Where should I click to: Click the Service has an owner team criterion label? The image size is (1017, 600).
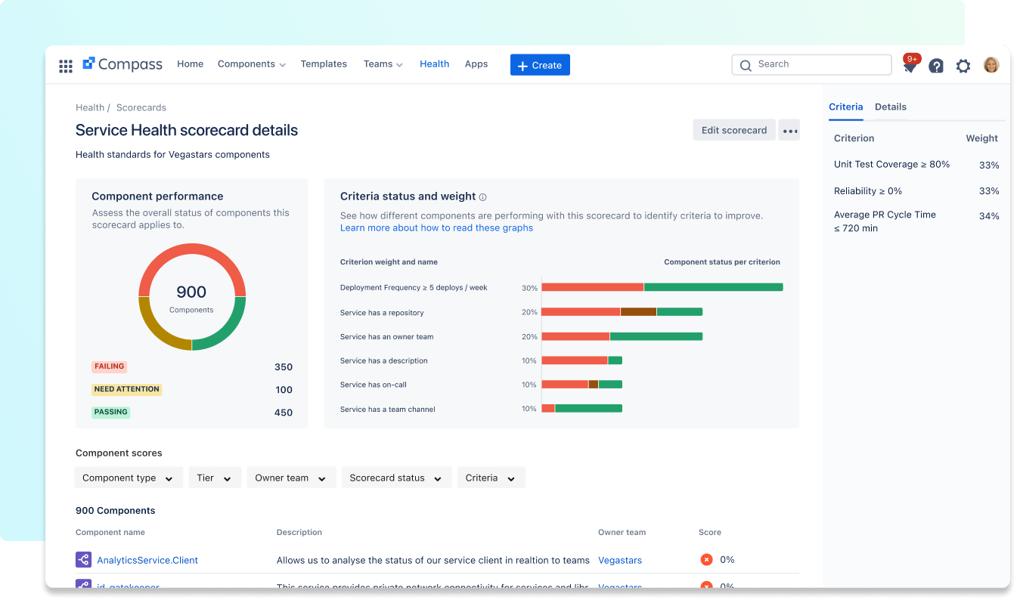point(387,337)
